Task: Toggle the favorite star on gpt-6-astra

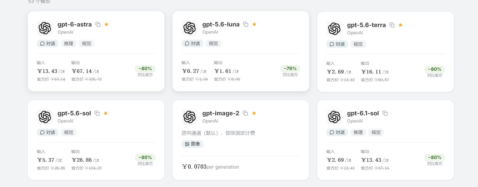Action: (106, 24)
